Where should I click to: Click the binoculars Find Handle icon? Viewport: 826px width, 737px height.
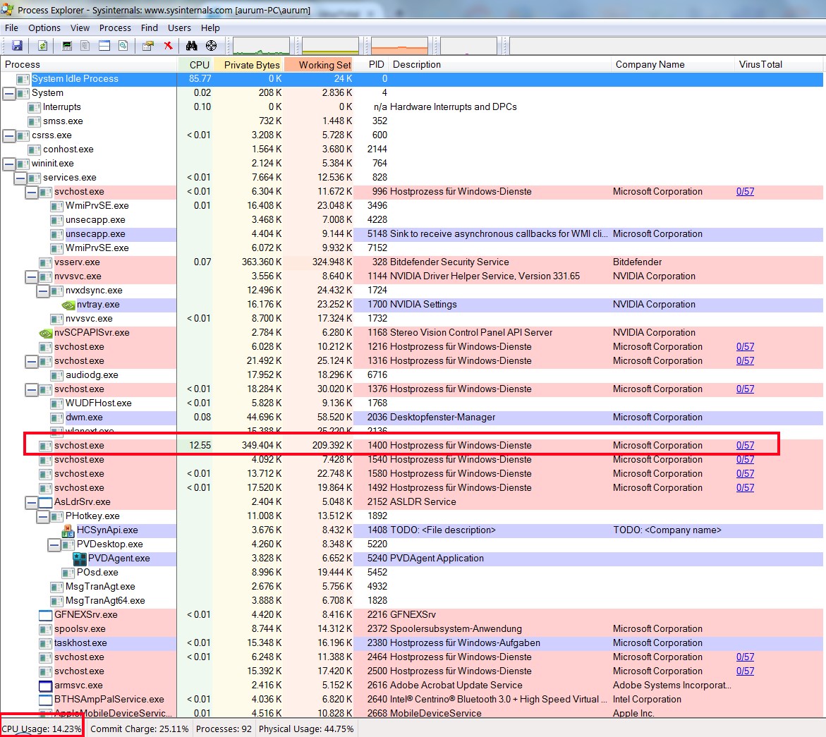pyautogui.click(x=192, y=46)
